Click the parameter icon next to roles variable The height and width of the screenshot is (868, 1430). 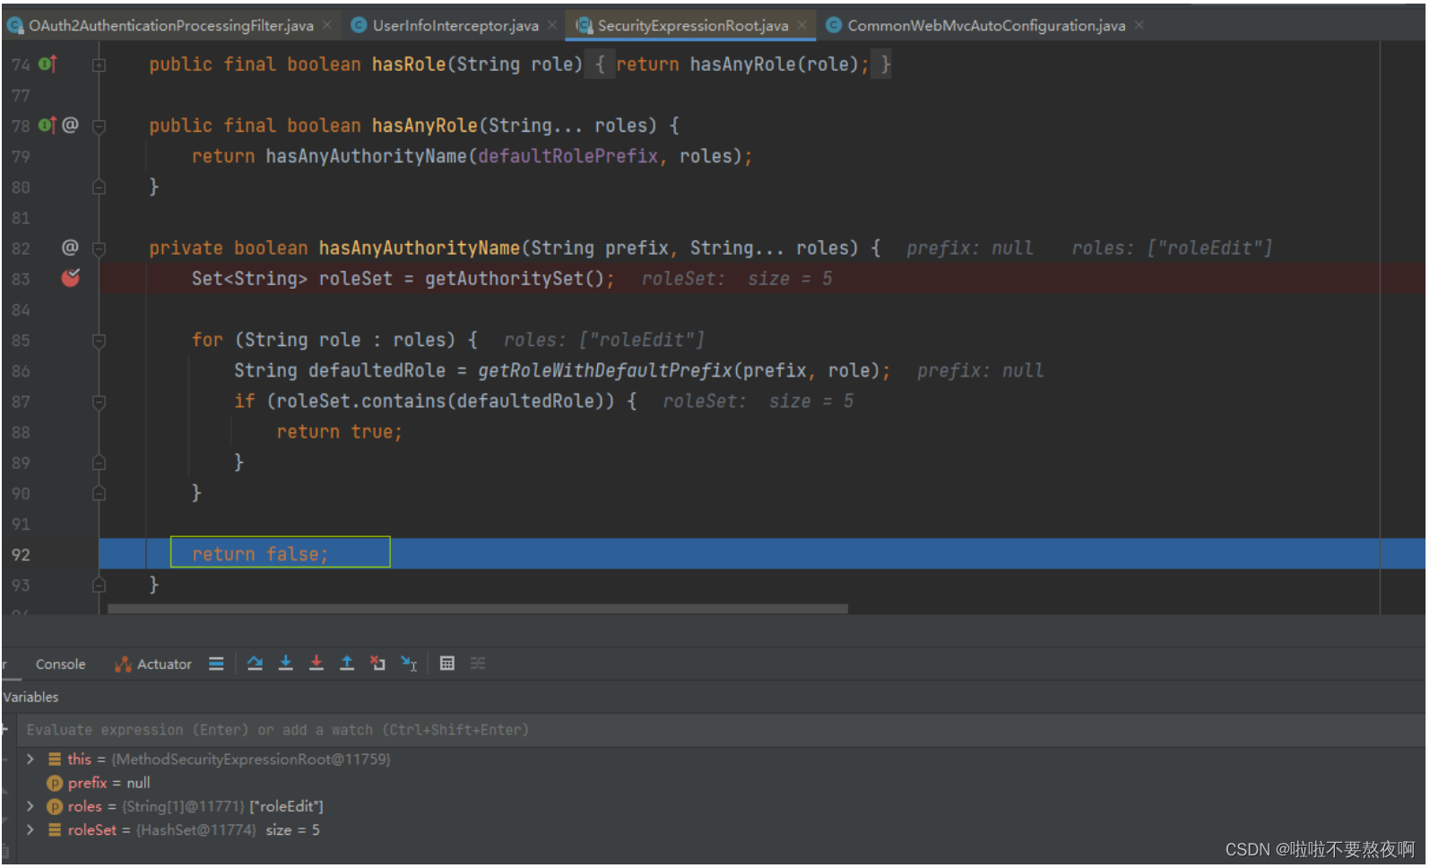point(55,806)
